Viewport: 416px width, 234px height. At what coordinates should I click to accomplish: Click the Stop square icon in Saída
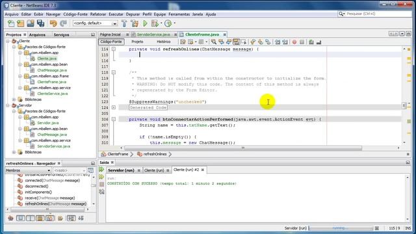pyautogui.click(x=101, y=184)
